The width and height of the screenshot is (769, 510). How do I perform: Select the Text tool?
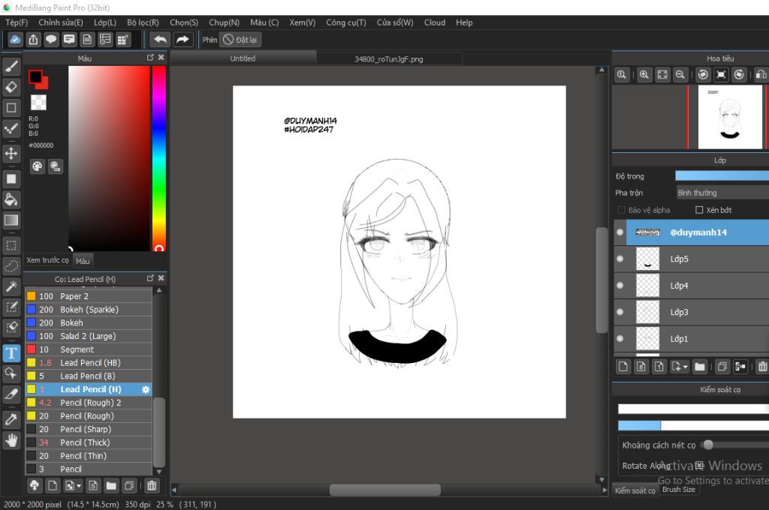[x=11, y=353]
